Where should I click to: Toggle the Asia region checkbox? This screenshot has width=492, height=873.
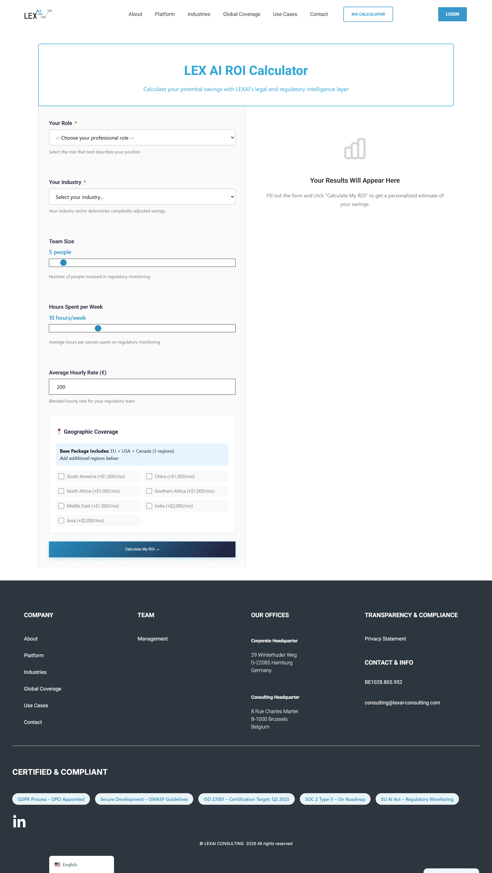pyautogui.click(x=61, y=521)
